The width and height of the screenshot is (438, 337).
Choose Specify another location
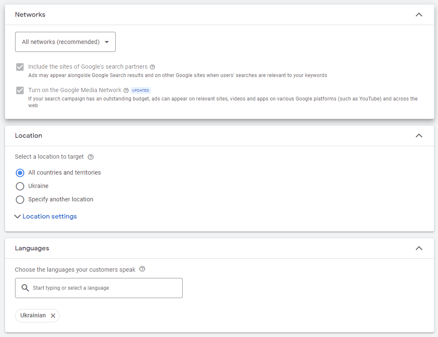(x=20, y=199)
